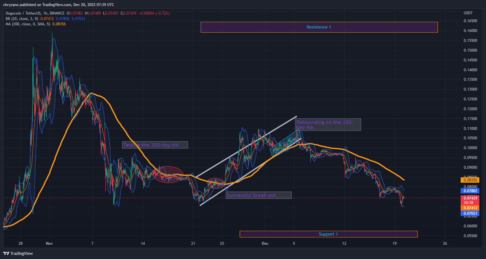Click the 'Testing the 200-day MA' annotation

coord(155,145)
